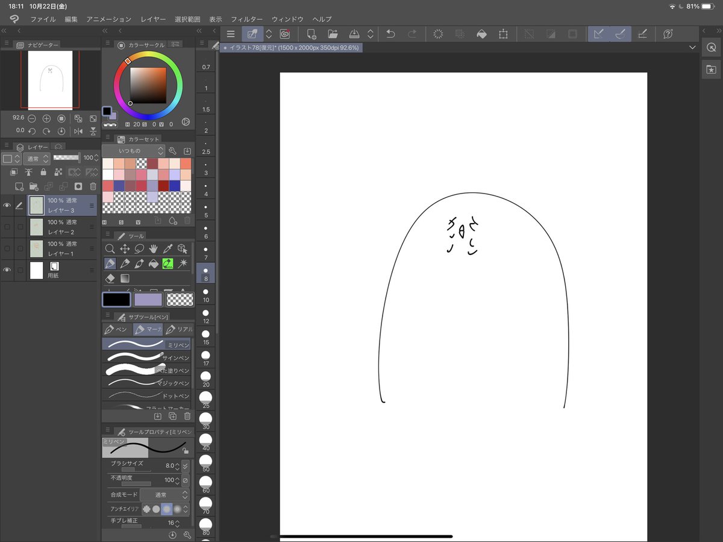Toggle set as reference layer lighthouse icon
This screenshot has height=542, width=723.
(x=28, y=172)
